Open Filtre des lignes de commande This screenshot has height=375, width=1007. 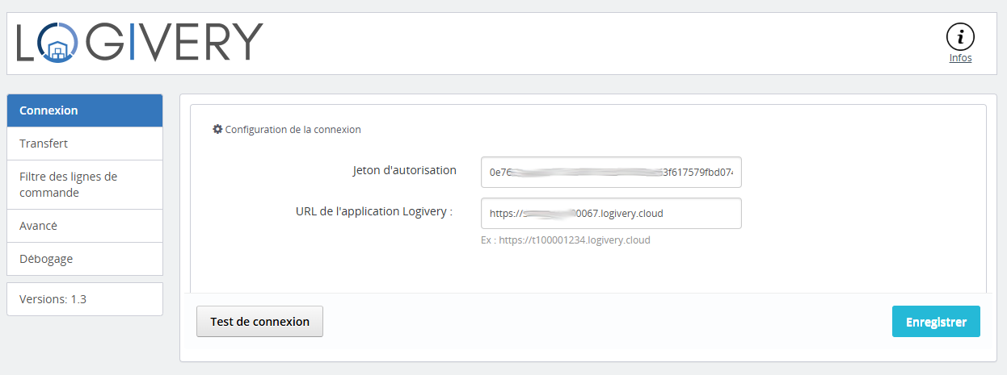click(x=85, y=185)
